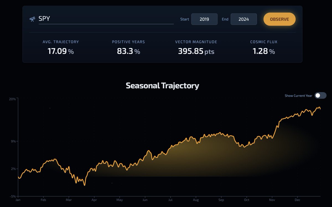Click the Apr x-axis label
Screen dimensions: 332x207
94,200
